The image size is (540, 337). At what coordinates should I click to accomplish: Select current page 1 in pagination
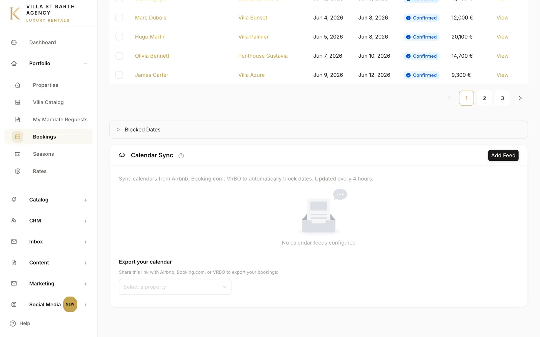(466, 98)
